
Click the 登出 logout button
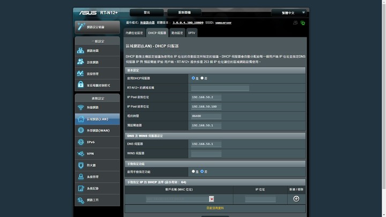click(x=147, y=12)
